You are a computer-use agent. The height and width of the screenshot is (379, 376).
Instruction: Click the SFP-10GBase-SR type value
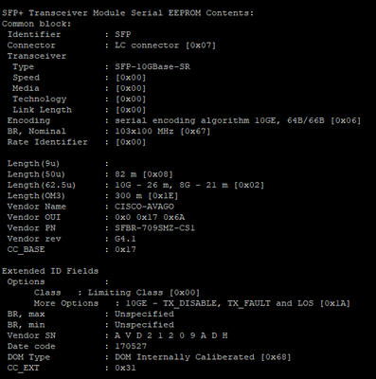click(152, 67)
